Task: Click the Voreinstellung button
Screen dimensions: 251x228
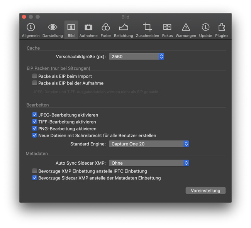Action: point(205,191)
